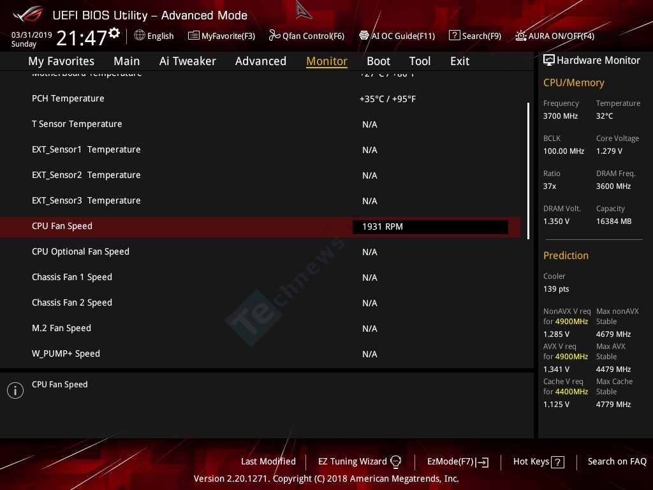The width and height of the screenshot is (653, 490).
Task: Select the W_PUMP+ Speed row
Action: tap(260, 353)
